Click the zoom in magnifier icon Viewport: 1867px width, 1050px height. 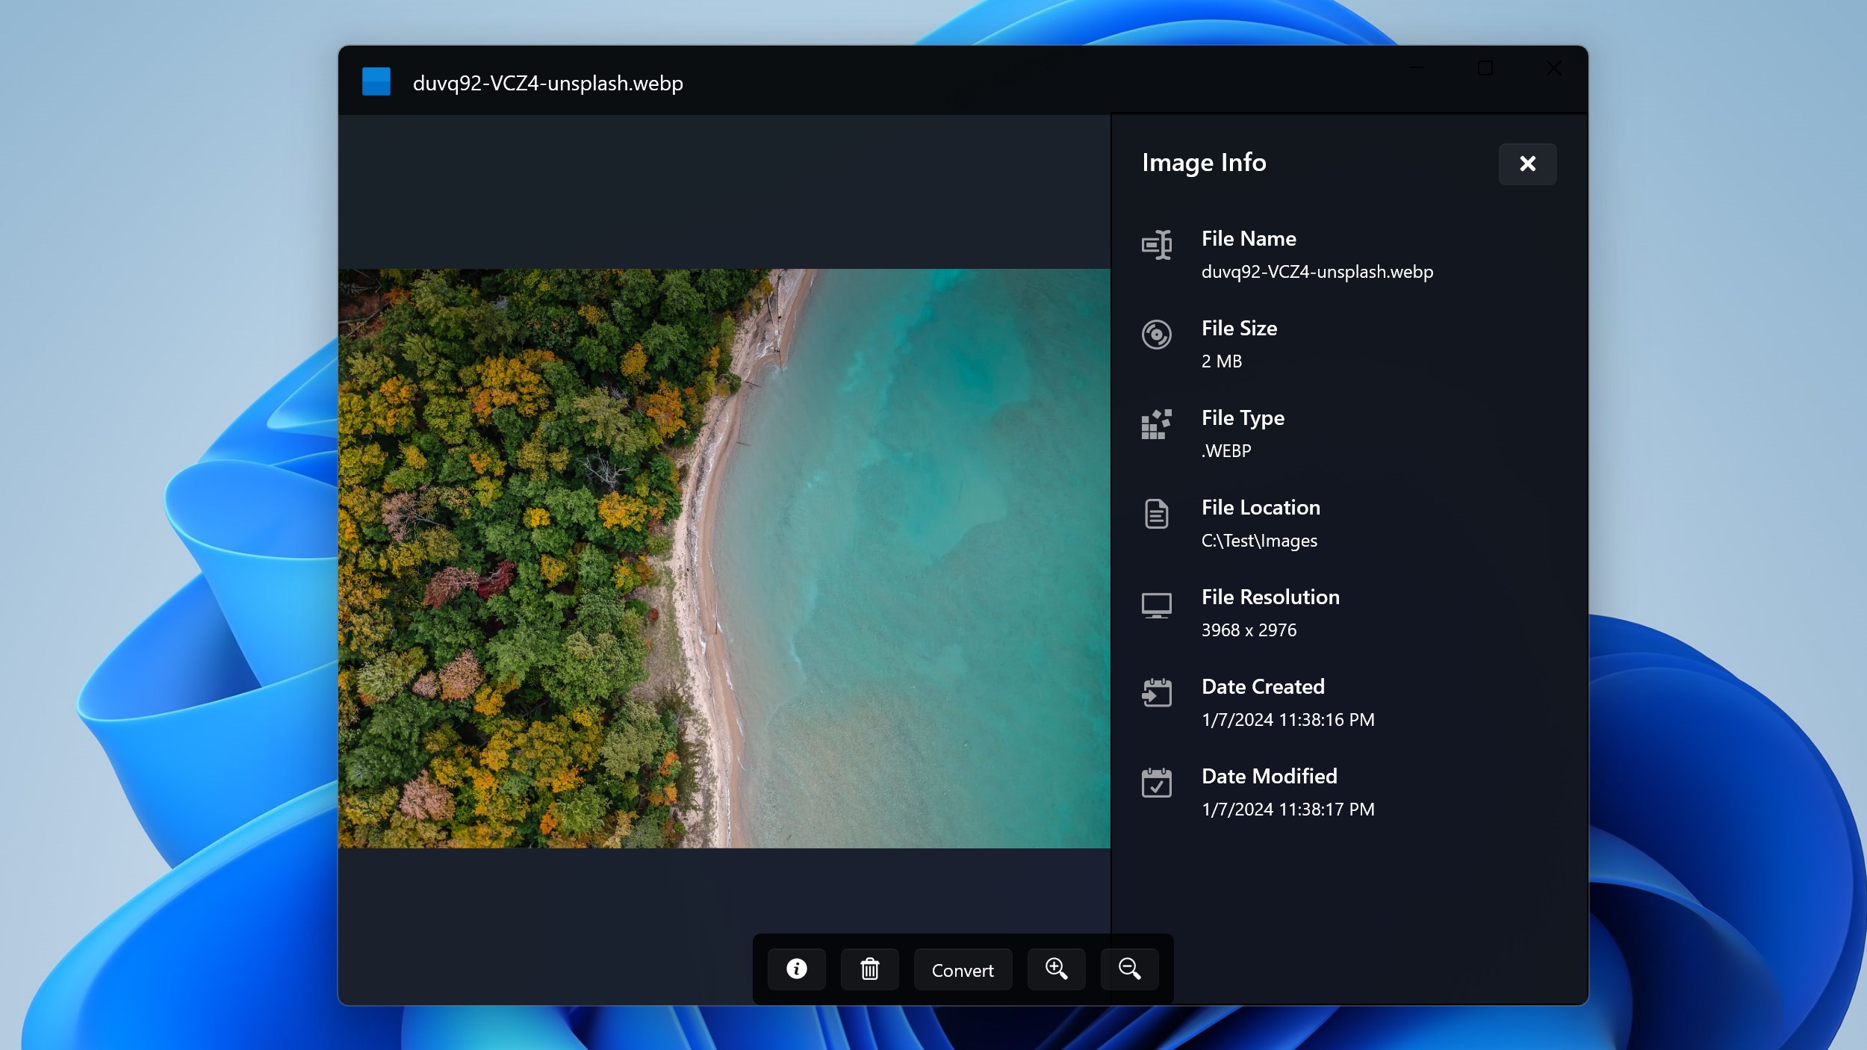click(1056, 969)
